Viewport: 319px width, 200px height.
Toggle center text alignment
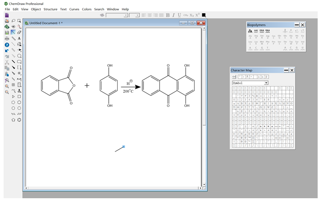pyautogui.click(x=150, y=15)
